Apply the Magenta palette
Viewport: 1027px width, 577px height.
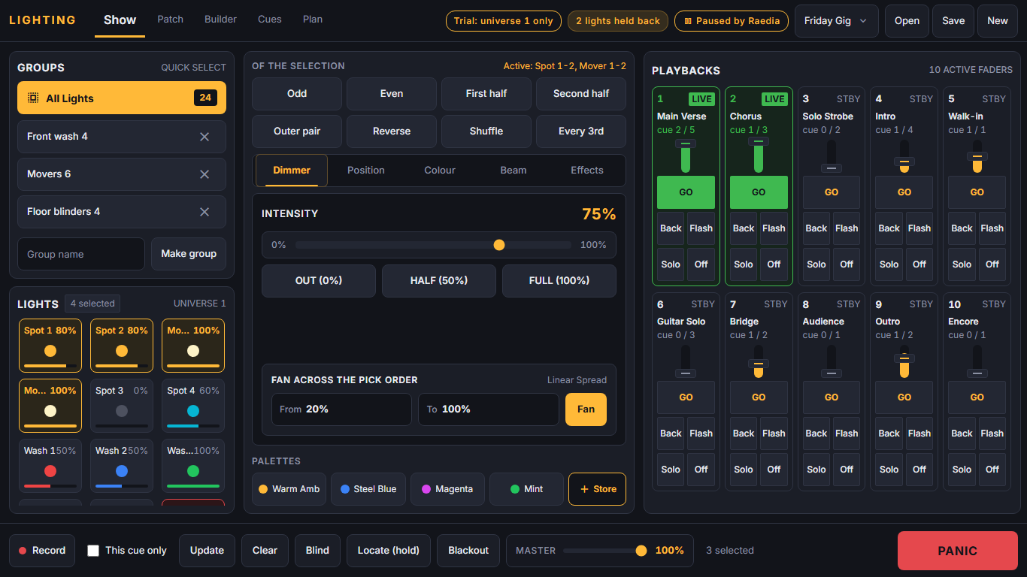click(447, 489)
